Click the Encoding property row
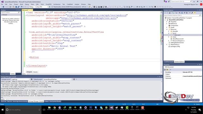Screen dimensions: 203x114 coord(183,72)
